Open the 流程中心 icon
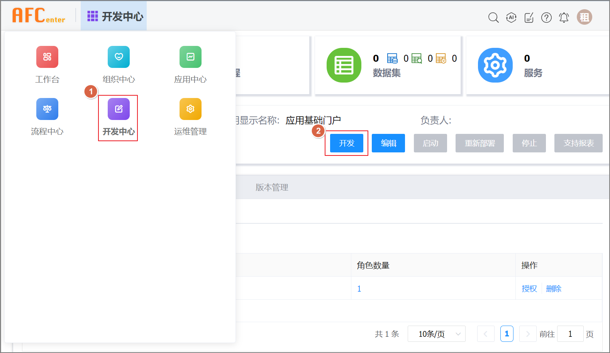This screenshot has width=610, height=353. click(47, 109)
